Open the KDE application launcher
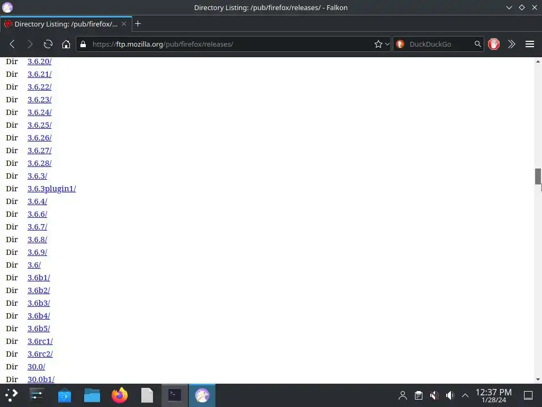The image size is (542, 407). point(11,395)
